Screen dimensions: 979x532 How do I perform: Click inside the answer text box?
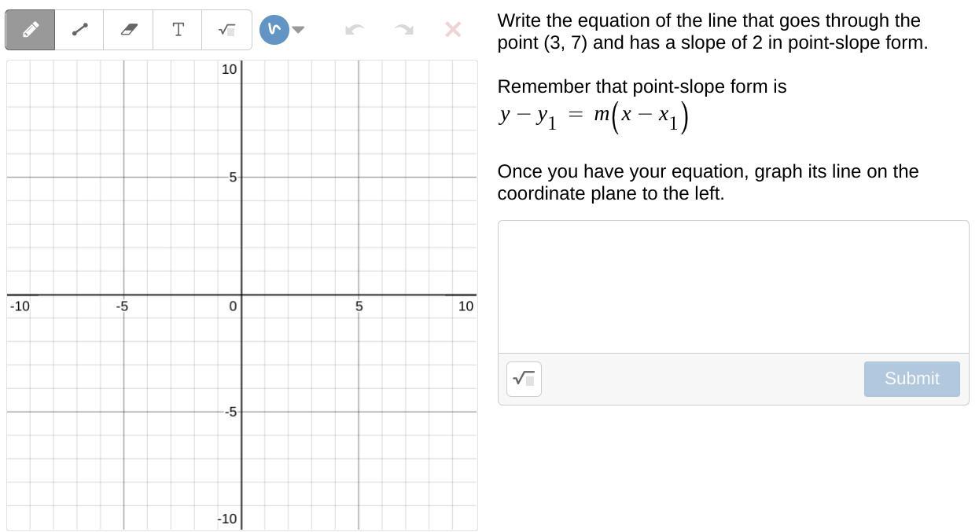[x=733, y=287]
